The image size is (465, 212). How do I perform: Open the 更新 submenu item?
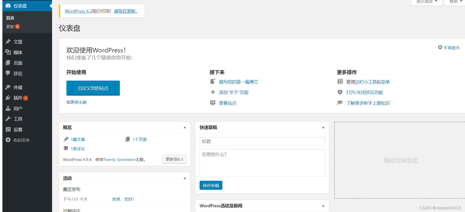pyautogui.click(x=10, y=27)
